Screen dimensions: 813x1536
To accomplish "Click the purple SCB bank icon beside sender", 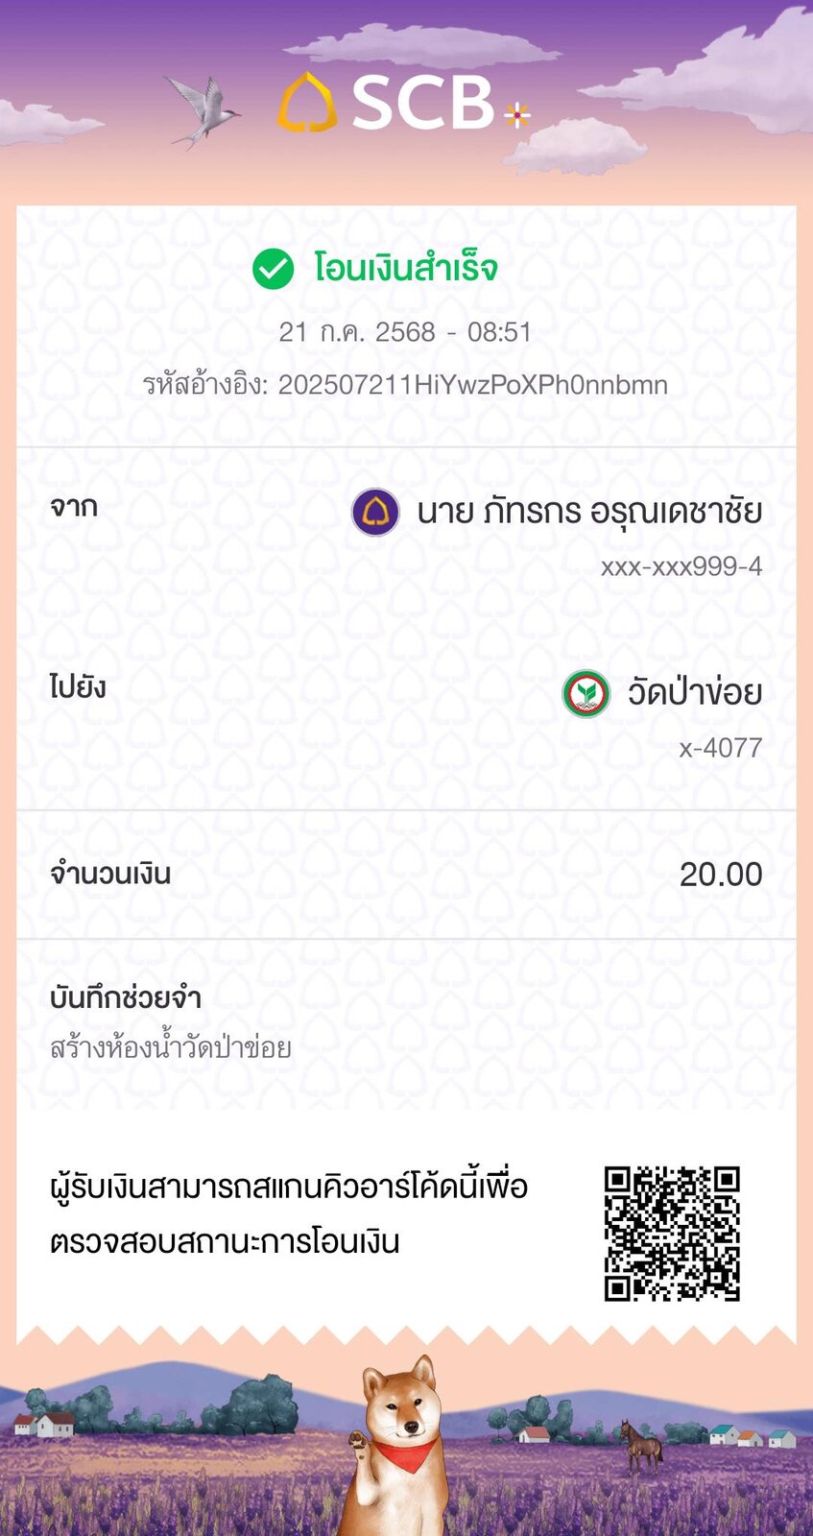I will pyautogui.click(x=375, y=512).
